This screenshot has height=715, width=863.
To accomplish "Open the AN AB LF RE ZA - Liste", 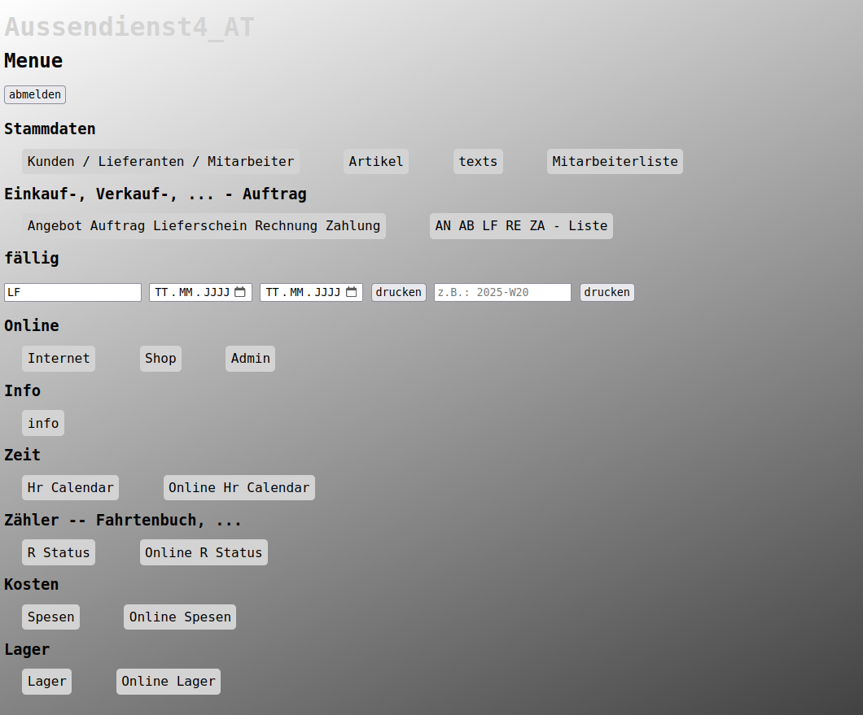I will pos(521,226).
